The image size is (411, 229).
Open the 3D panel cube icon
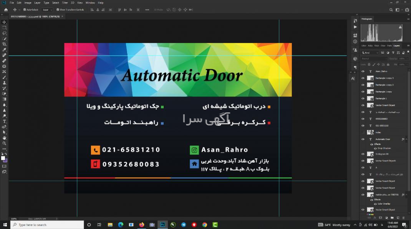(355, 59)
